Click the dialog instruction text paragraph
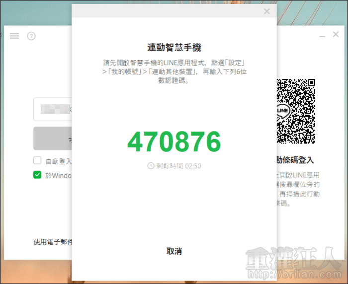348x284 pixels. click(174, 71)
